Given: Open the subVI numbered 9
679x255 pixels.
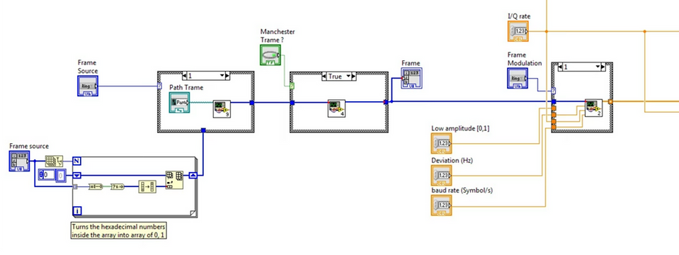Looking at the screenshot, I should (x=222, y=108).
